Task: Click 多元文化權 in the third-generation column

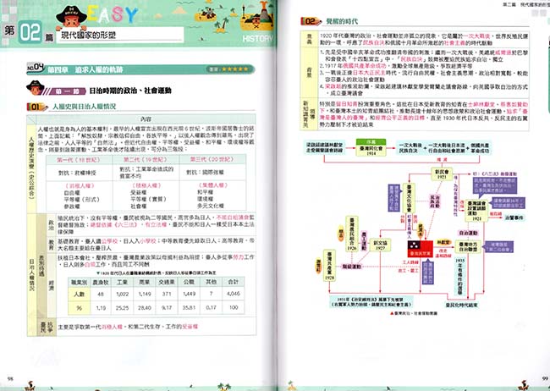Action: pos(211,206)
